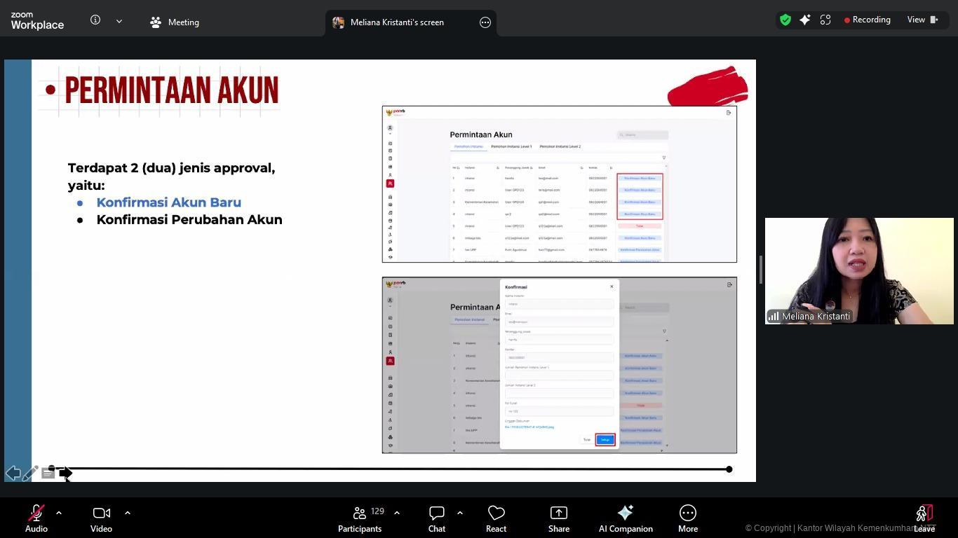Expand the Participants options chevron
Screen dimensions: 958x538
click(x=397, y=513)
